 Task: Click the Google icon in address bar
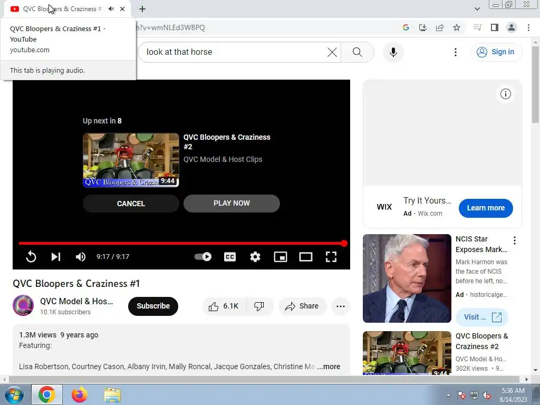406,27
